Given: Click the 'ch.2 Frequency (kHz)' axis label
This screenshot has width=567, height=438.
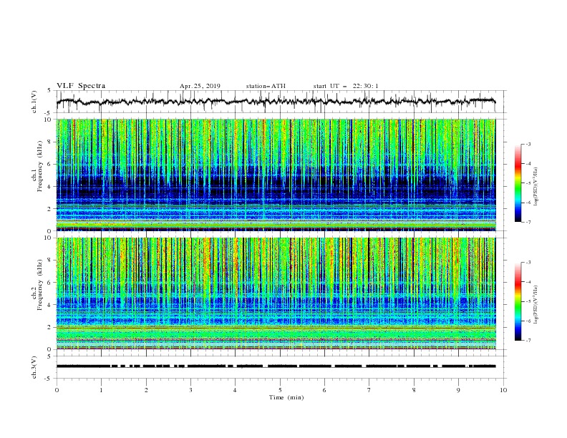Looking at the screenshot, I should point(38,284).
